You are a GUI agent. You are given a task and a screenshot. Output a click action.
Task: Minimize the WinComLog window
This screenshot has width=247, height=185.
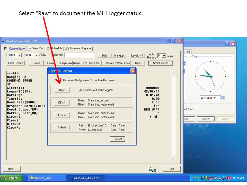168,41
